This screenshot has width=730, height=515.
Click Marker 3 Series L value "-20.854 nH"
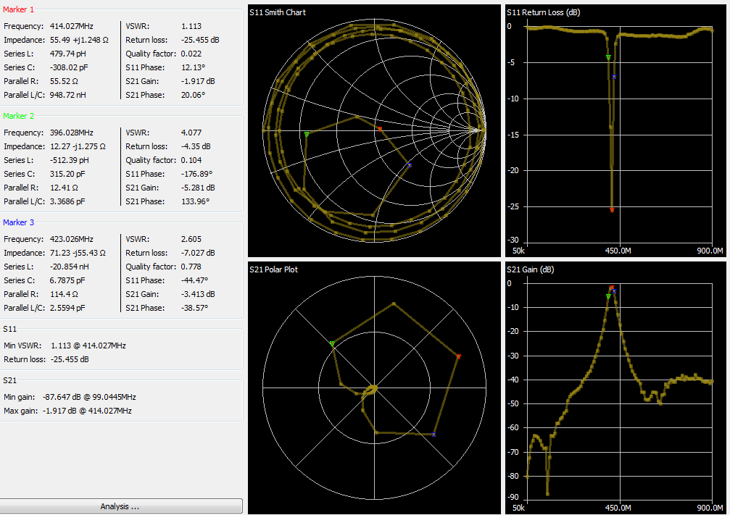[70, 267]
